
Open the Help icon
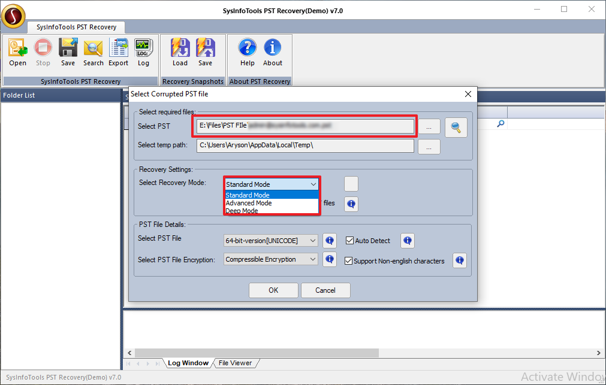pyautogui.click(x=248, y=52)
